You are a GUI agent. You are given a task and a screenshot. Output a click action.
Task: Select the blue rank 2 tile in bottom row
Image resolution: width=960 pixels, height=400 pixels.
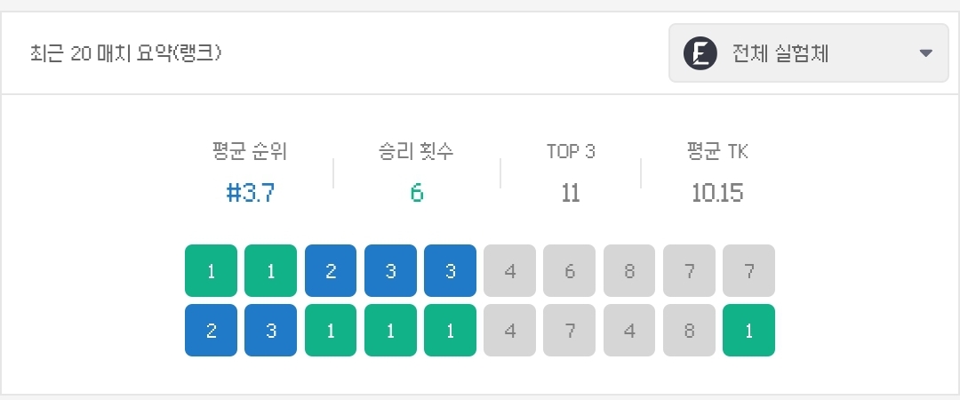pos(211,330)
